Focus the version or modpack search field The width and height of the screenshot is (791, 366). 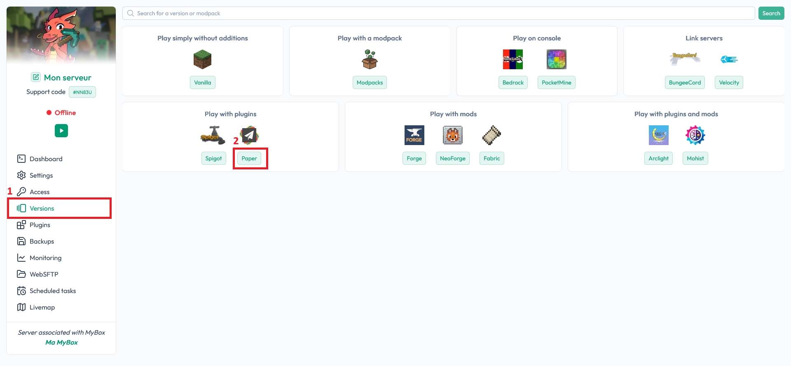pyautogui.click(x=439, y=13)
